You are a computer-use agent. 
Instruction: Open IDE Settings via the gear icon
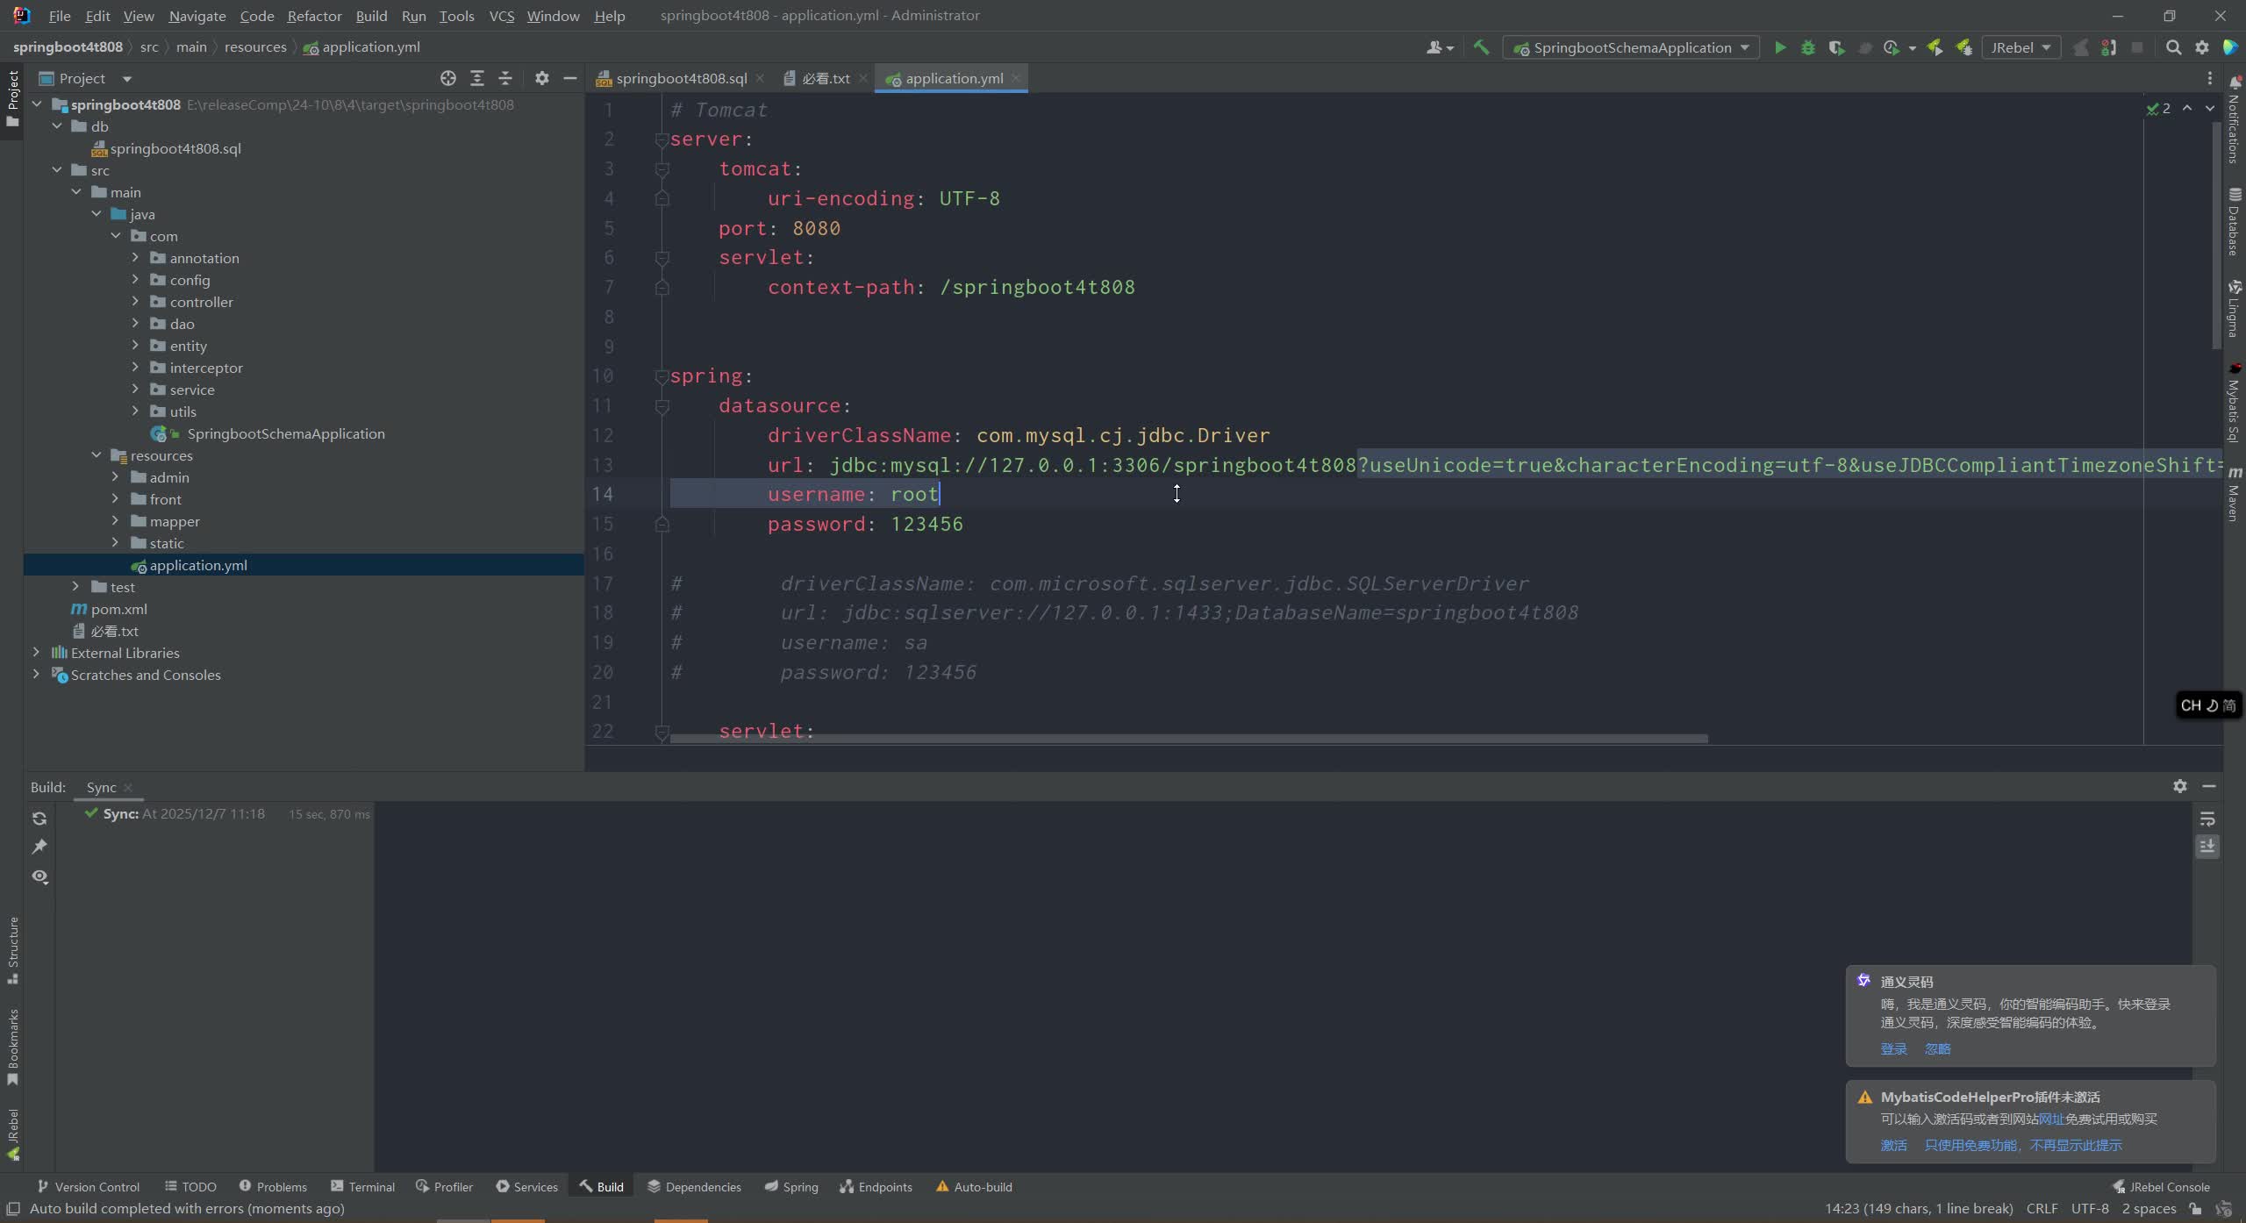2203,47
